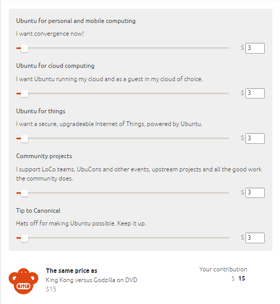The image size is (280, 304).
Task: Click the far right end of cloud slider track
Action: click(x=228, y=93)
